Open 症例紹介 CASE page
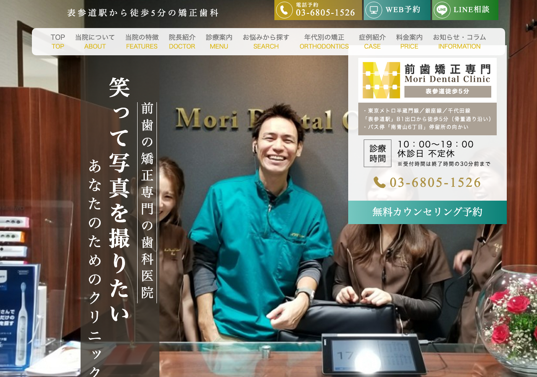 372,41
